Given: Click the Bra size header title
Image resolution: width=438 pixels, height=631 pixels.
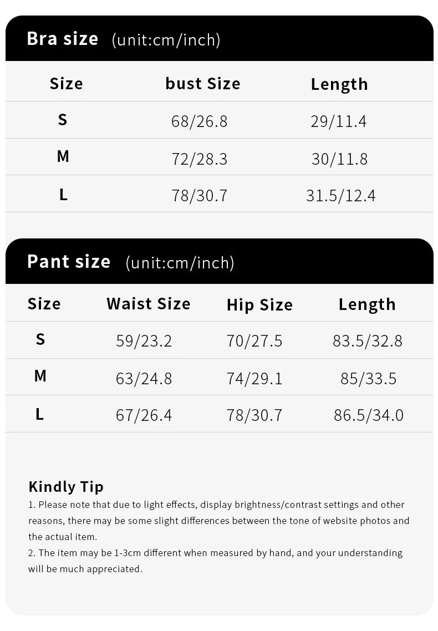Looking at the screenshot, I should [63, 39].
